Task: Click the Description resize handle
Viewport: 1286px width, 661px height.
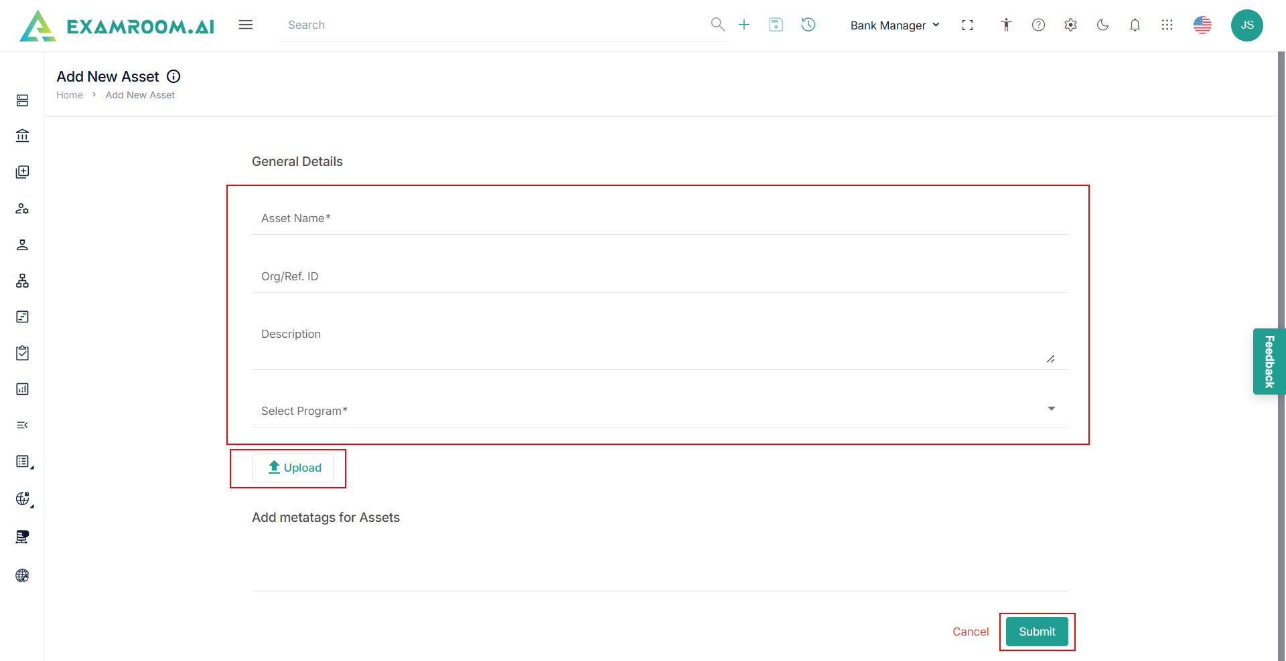Action: pyautogui.click(x=1050, y=359)
